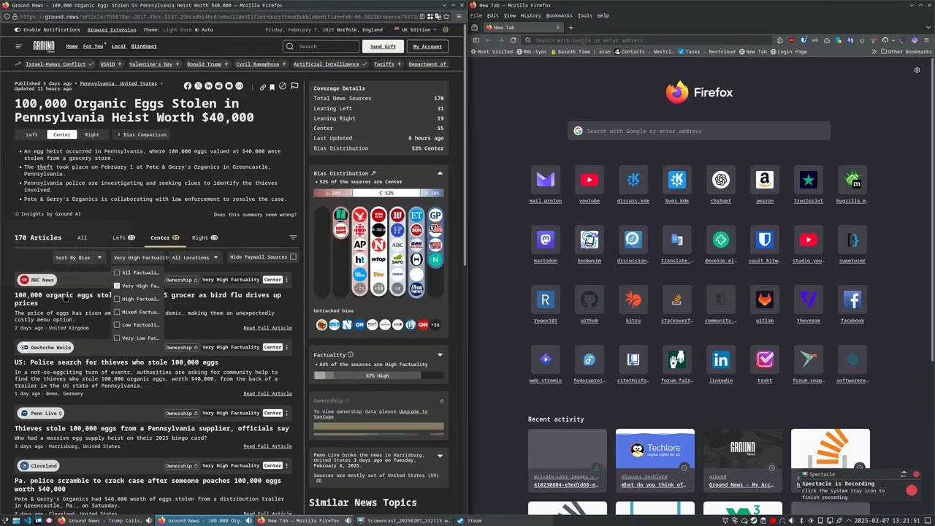Open the Blindspot link

click(x=144, y=46)
